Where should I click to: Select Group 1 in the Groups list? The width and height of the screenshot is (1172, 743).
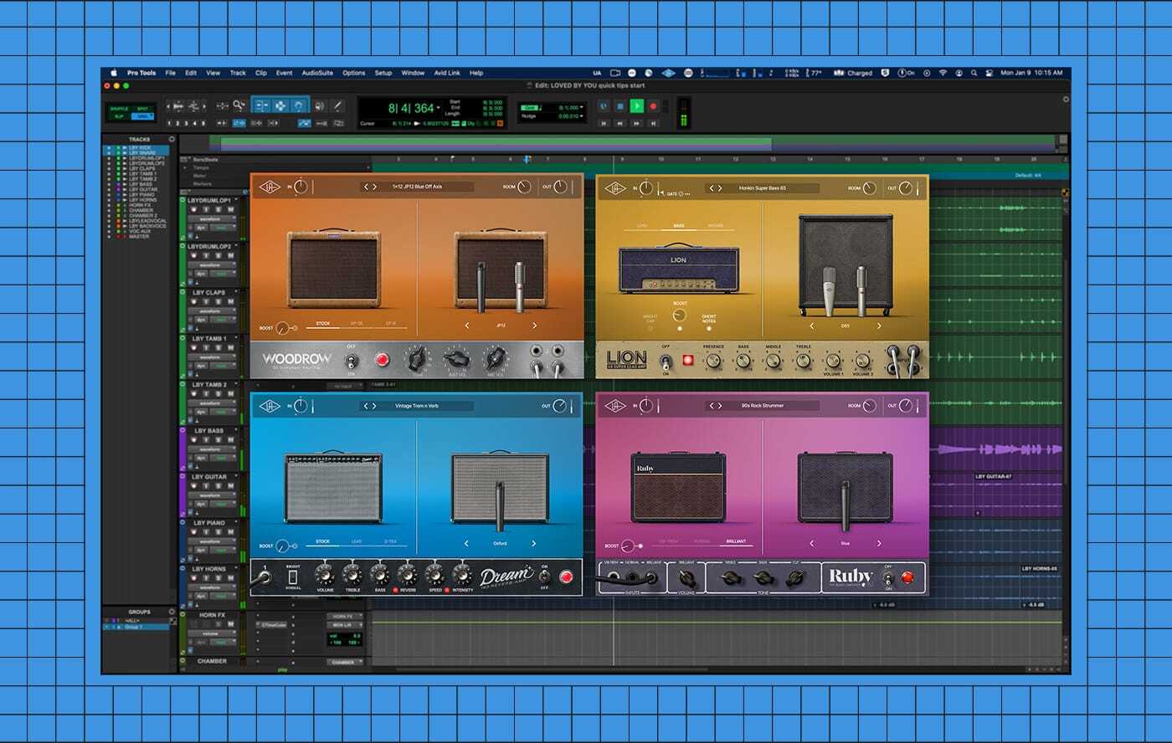coord(135,627)
